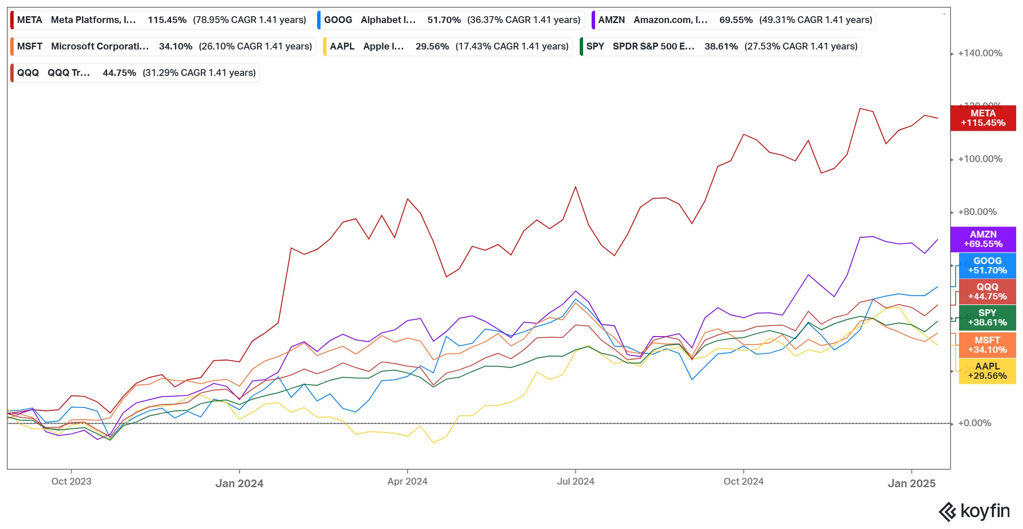Select the AAPL +29.56% price tag

tap(987, 371)
